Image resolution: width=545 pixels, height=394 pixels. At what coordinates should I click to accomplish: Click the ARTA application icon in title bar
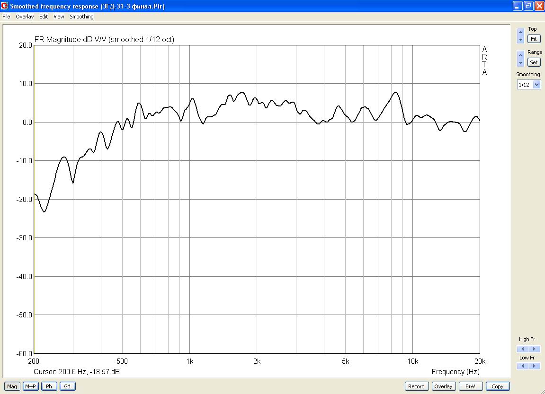(5, 6)
